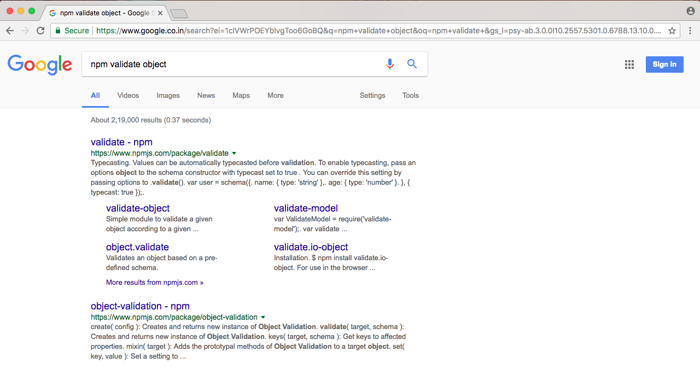Viewport: 700px width, 369px height.
Task: Click the Chrome profile avatar icon
Action: (690, 11)
